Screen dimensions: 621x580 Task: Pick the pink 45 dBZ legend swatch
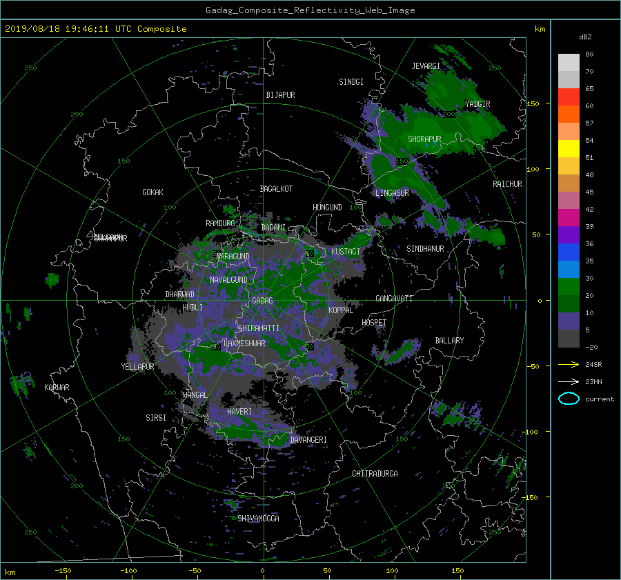point(569,200)
